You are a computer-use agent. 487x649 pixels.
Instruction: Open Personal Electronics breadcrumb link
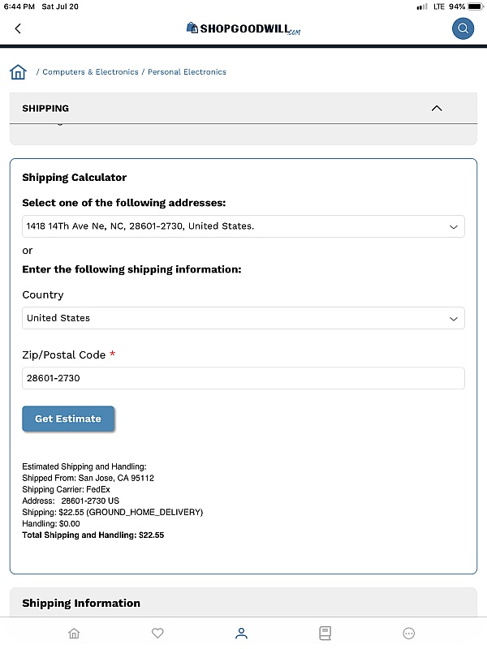187,72
